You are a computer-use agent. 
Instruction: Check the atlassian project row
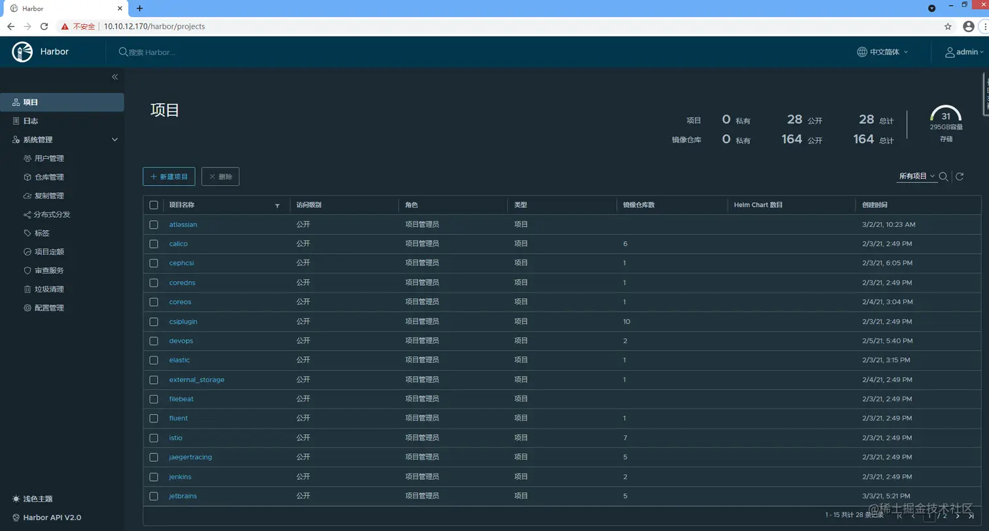[154, 224]
